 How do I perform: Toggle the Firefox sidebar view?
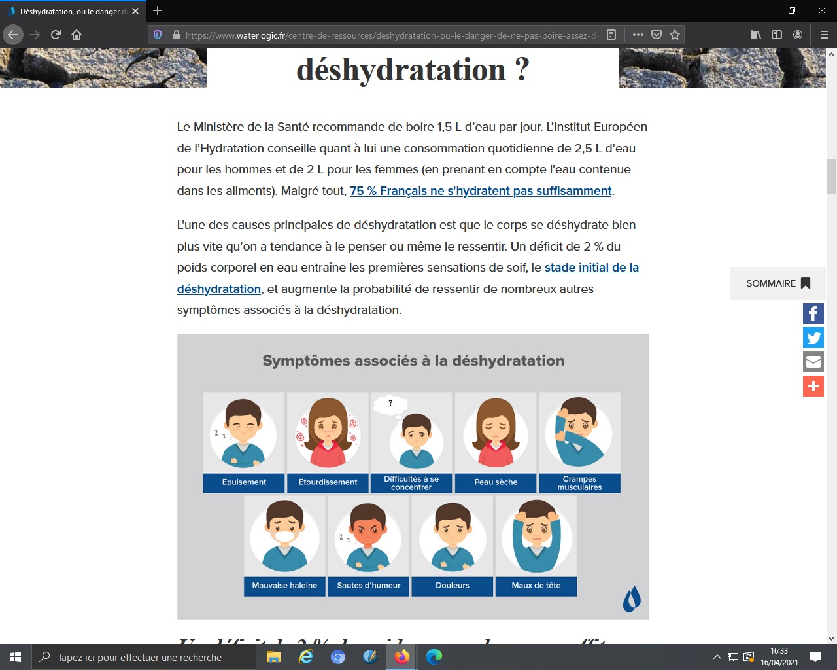(777, 35)
